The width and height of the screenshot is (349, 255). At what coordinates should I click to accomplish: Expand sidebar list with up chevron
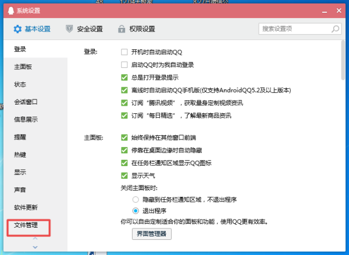click(35, 238)
